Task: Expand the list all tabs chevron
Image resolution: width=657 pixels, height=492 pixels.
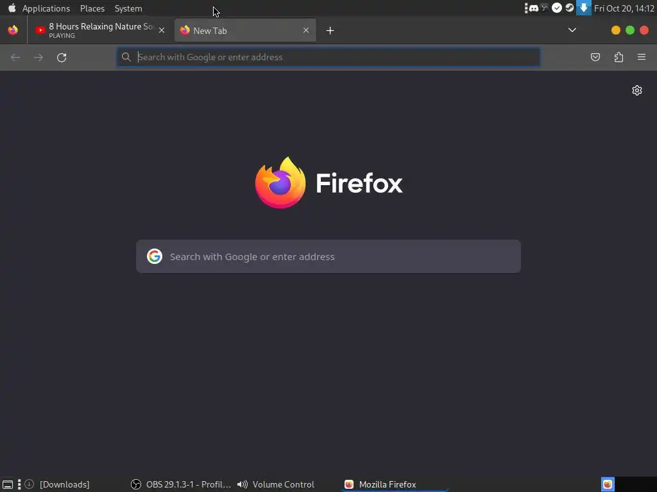Action: tap(572, 30)
